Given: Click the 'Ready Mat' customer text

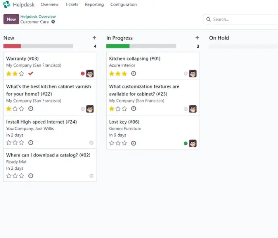Looking at the screenshot, I should tap(16, 162).
